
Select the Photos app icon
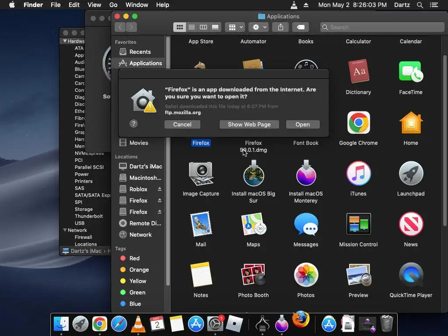(306, 275)
